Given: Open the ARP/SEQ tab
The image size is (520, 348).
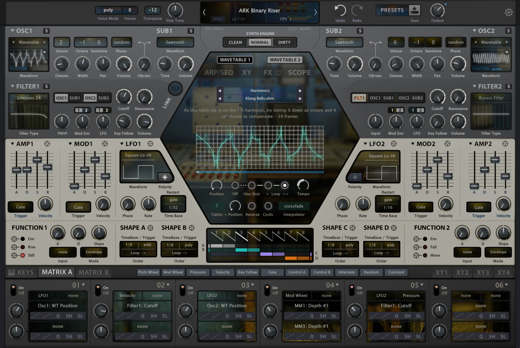Looking at the screenshot, I should tap(219, 72).
